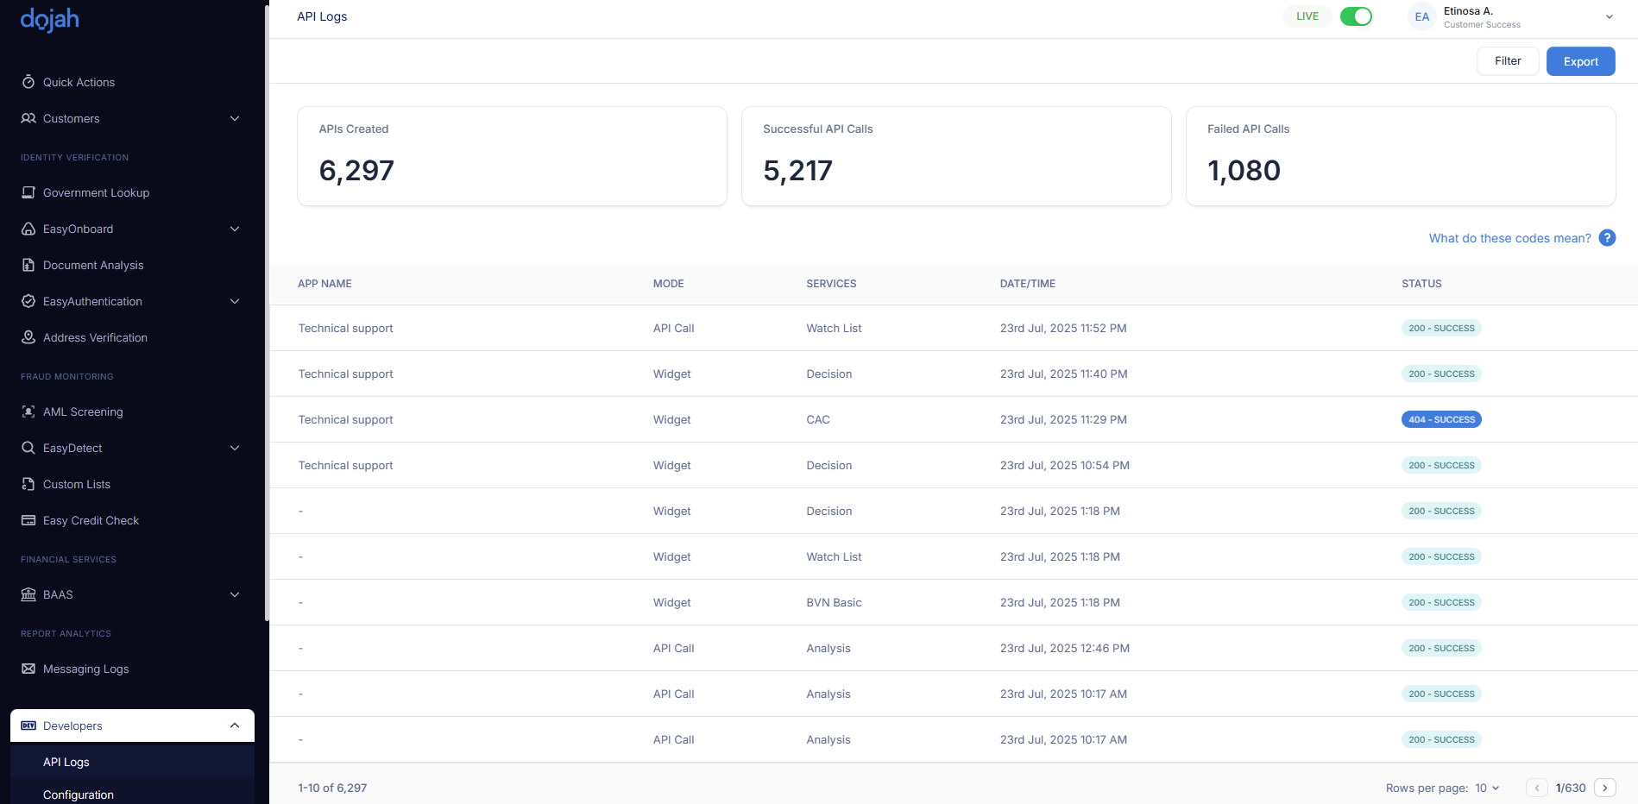
Task: Click the Government Lookup laptop icon
Action: (28, 192)
